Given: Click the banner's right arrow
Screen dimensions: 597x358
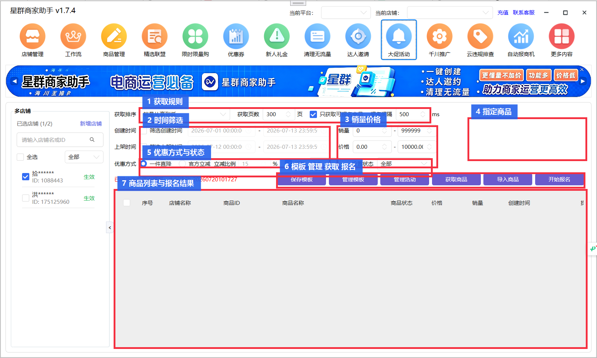Looking at the screenshot, I should pos(583,81).
